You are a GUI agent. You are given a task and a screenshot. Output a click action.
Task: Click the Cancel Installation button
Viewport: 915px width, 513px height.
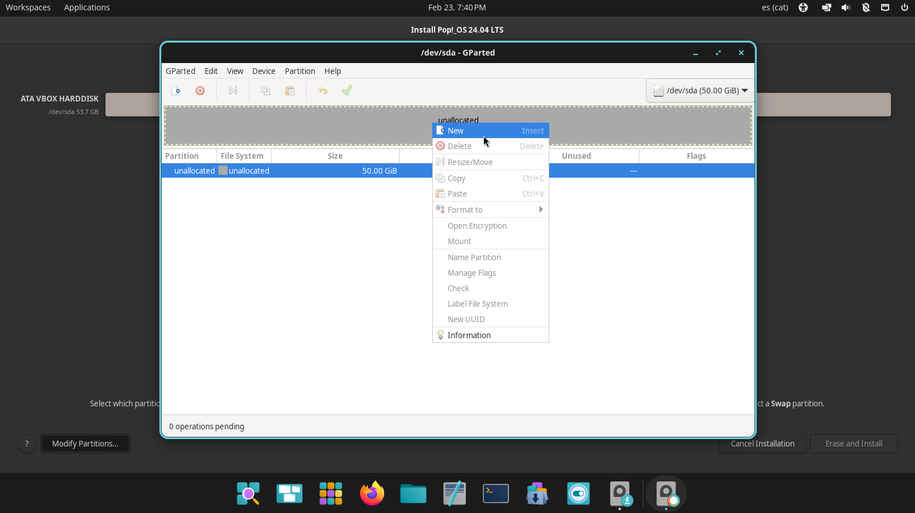[x=762, y=444]
